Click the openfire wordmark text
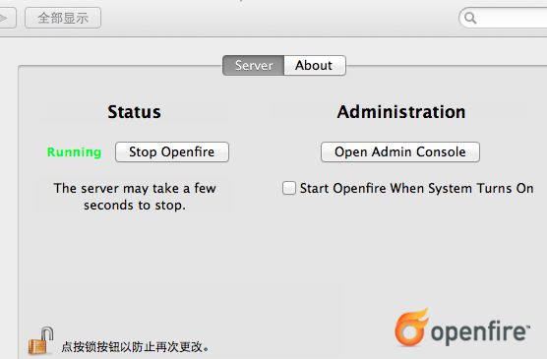Image resolution: width=547 pixels, height=359 pixels. click(x=480, y=331)
